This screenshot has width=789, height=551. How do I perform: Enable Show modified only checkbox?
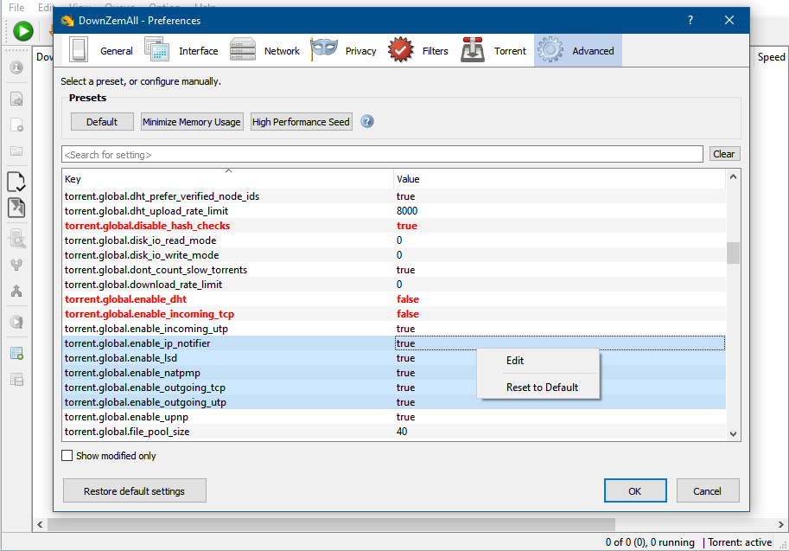click(67, 456)
